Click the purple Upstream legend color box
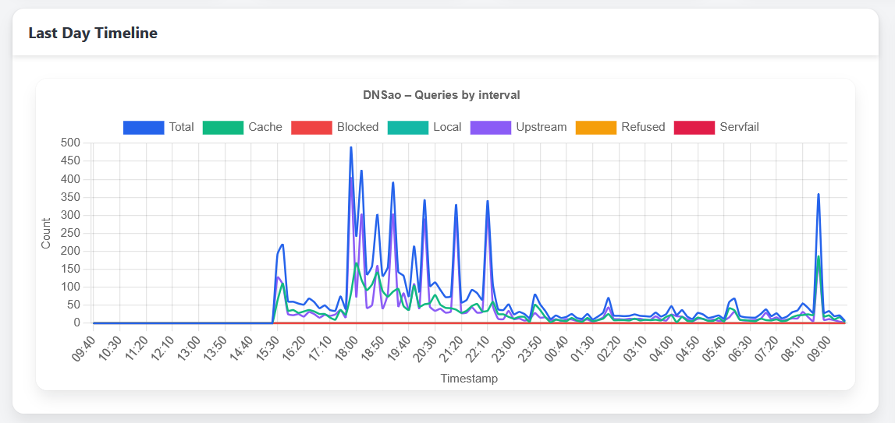The width and height of the screenshot is (895, 423). (x=490, y=127)
